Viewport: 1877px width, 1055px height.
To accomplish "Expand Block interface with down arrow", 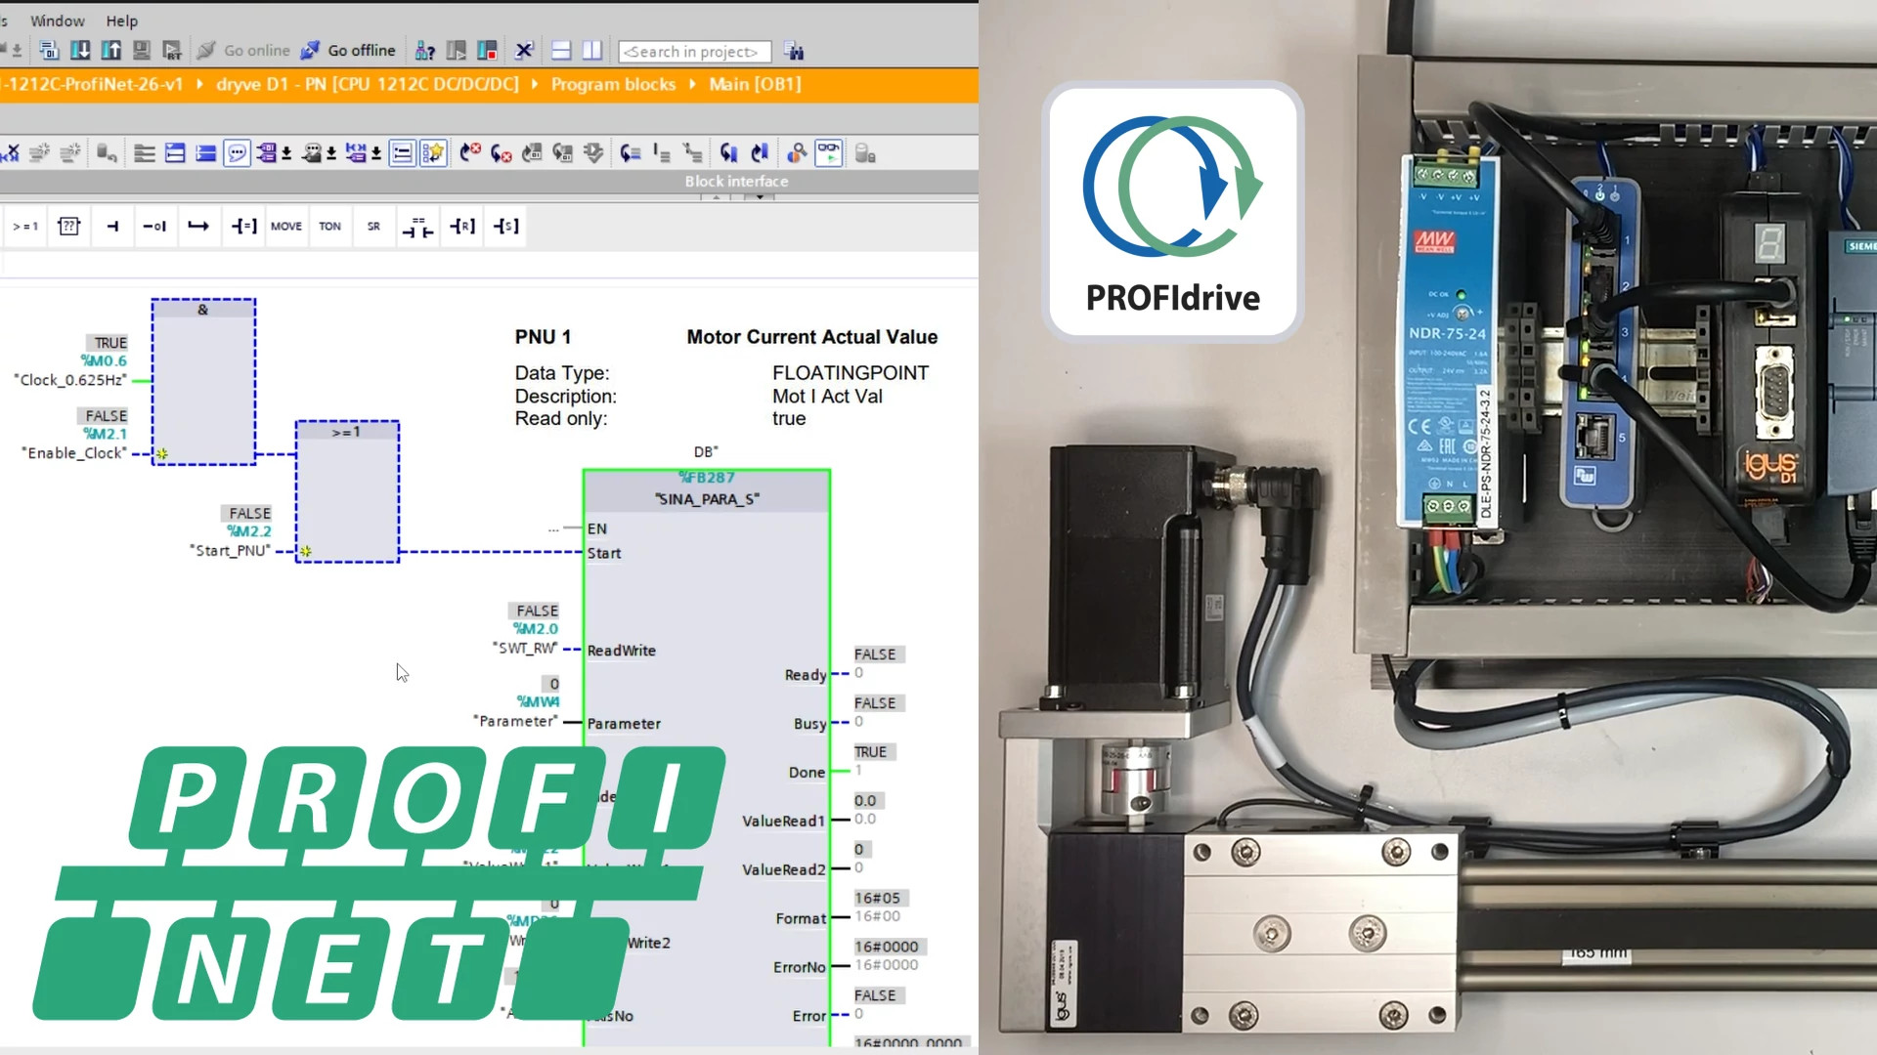I will 759,196.
